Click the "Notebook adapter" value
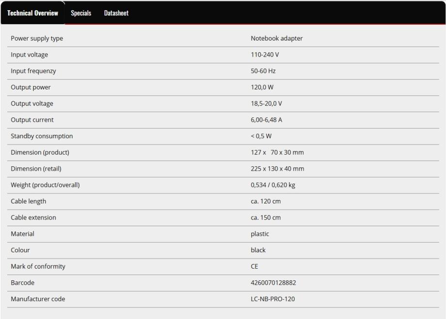 pos(276,39)
